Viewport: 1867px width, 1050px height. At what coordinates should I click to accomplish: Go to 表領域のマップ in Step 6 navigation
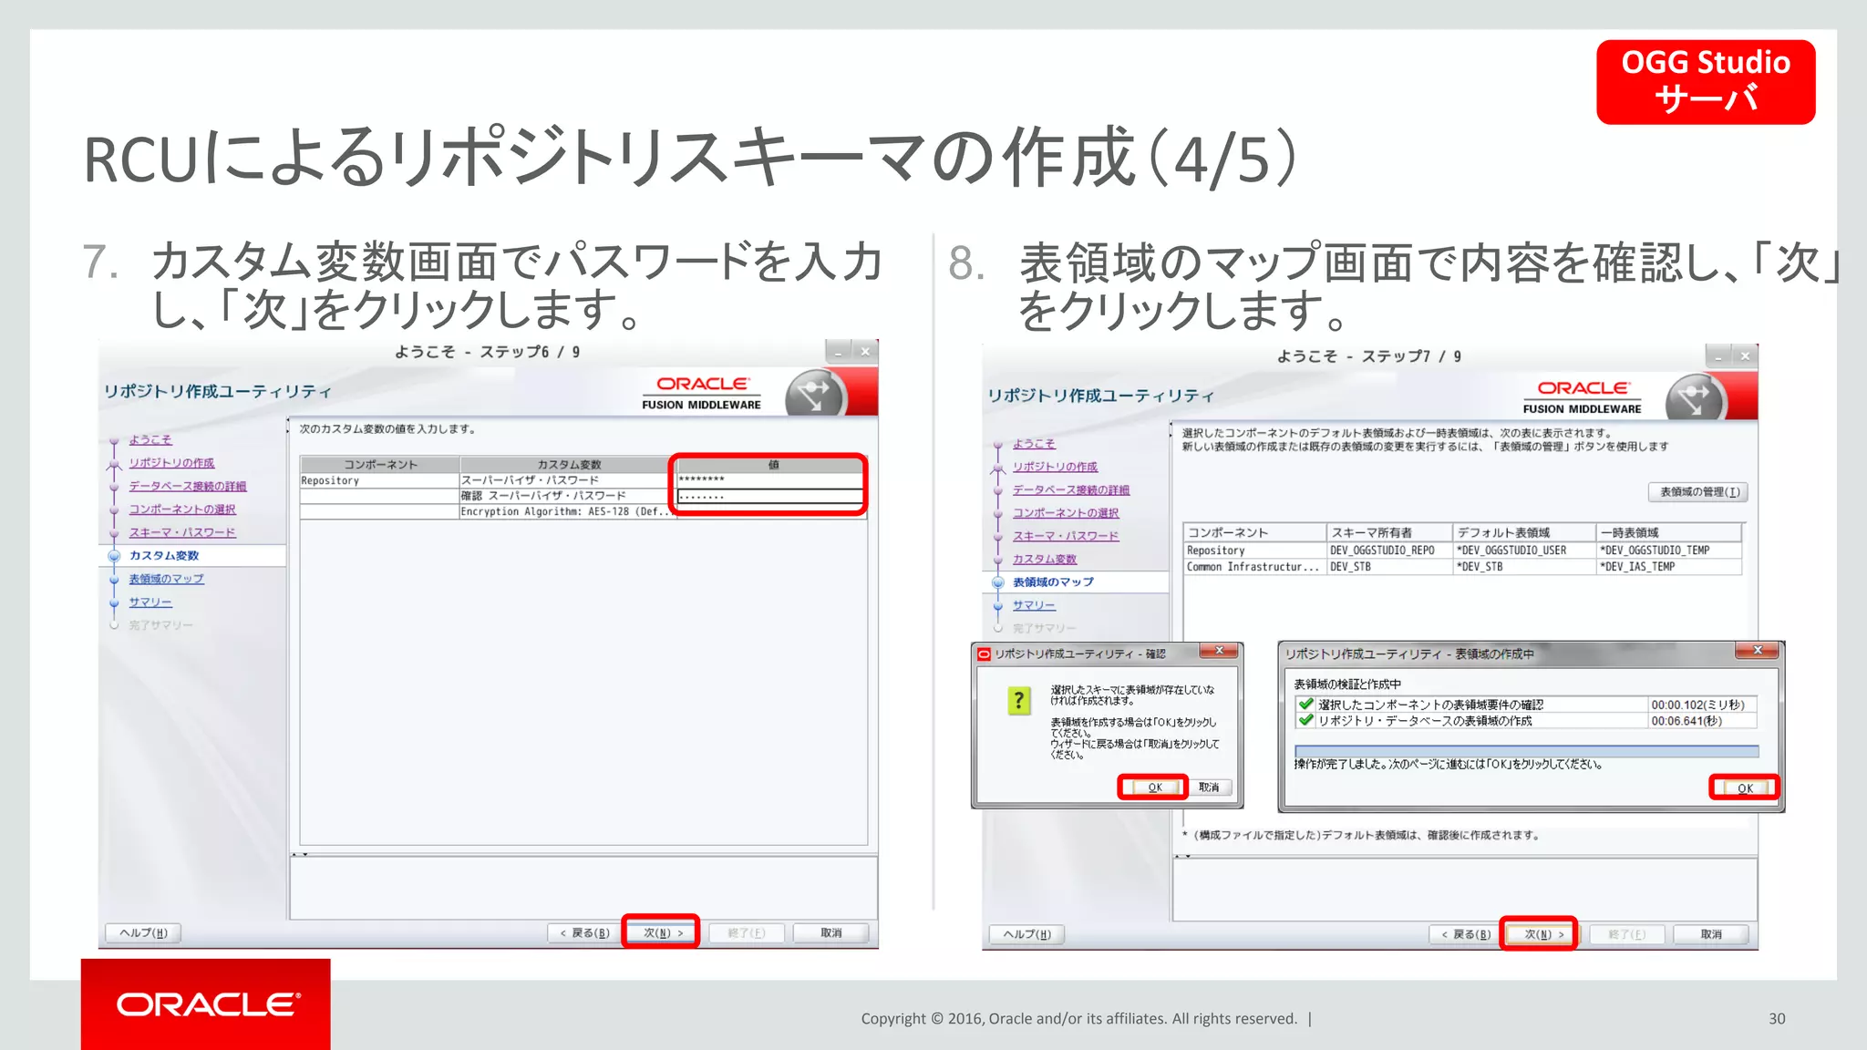click(167, 579)
